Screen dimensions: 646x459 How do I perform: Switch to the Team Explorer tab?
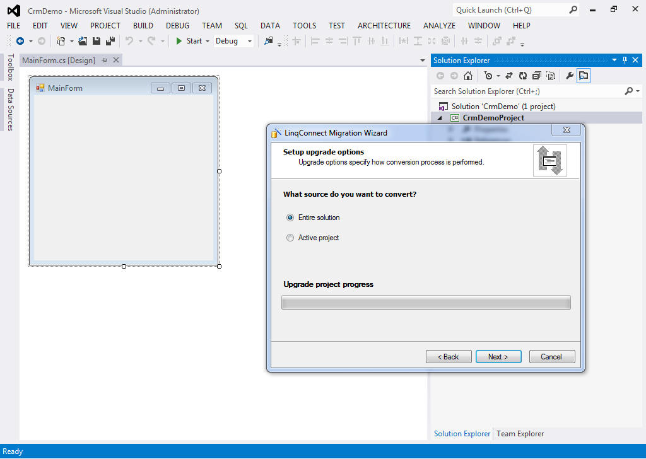point(520,434)
